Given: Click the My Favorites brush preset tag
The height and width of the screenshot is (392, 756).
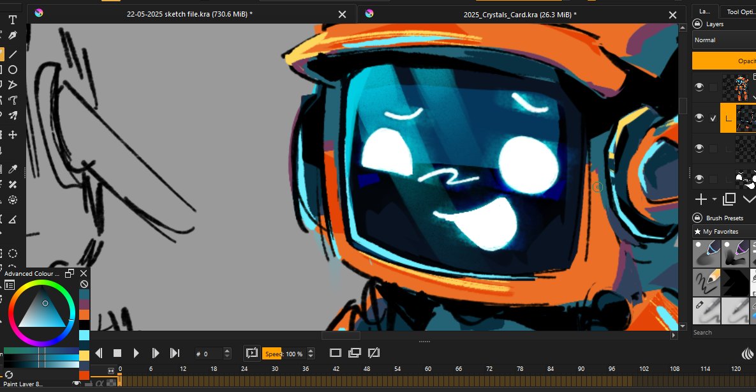Looking at the screenshot, I should [x=718, y=231].
